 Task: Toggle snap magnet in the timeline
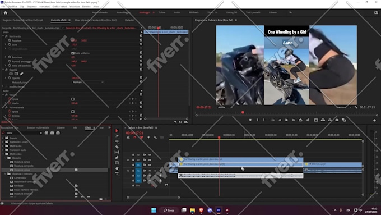(135, 138)
